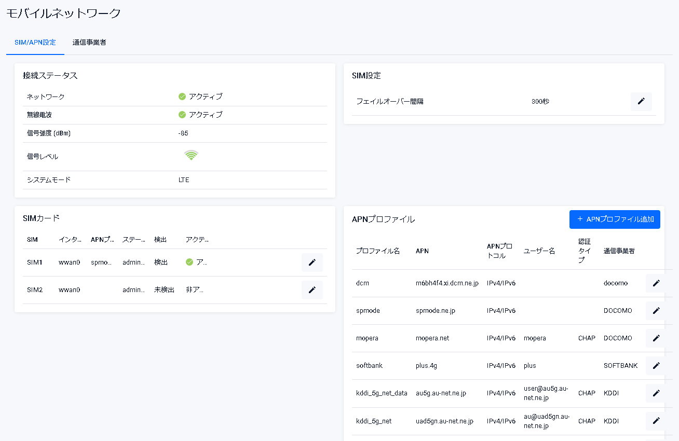Click the signal level Wi-Fi icon
The image size is (679, 441).
tap(191, 155)
